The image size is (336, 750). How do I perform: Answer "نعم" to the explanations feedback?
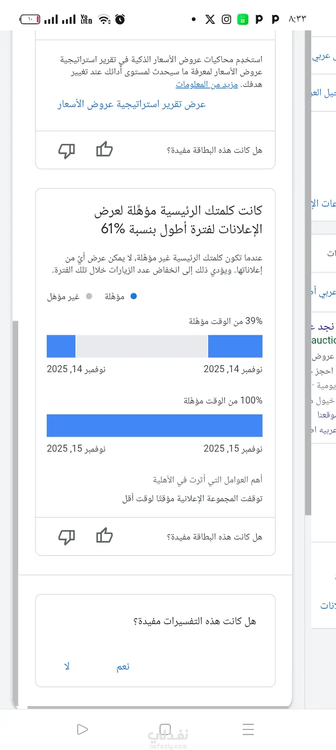point(123,667)
